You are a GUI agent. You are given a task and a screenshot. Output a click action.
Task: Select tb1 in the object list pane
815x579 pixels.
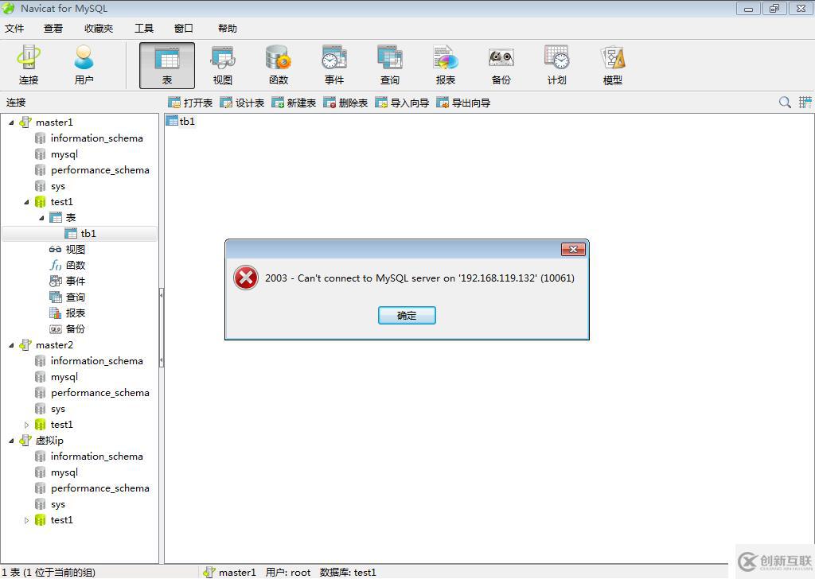[x=181, y=121]
